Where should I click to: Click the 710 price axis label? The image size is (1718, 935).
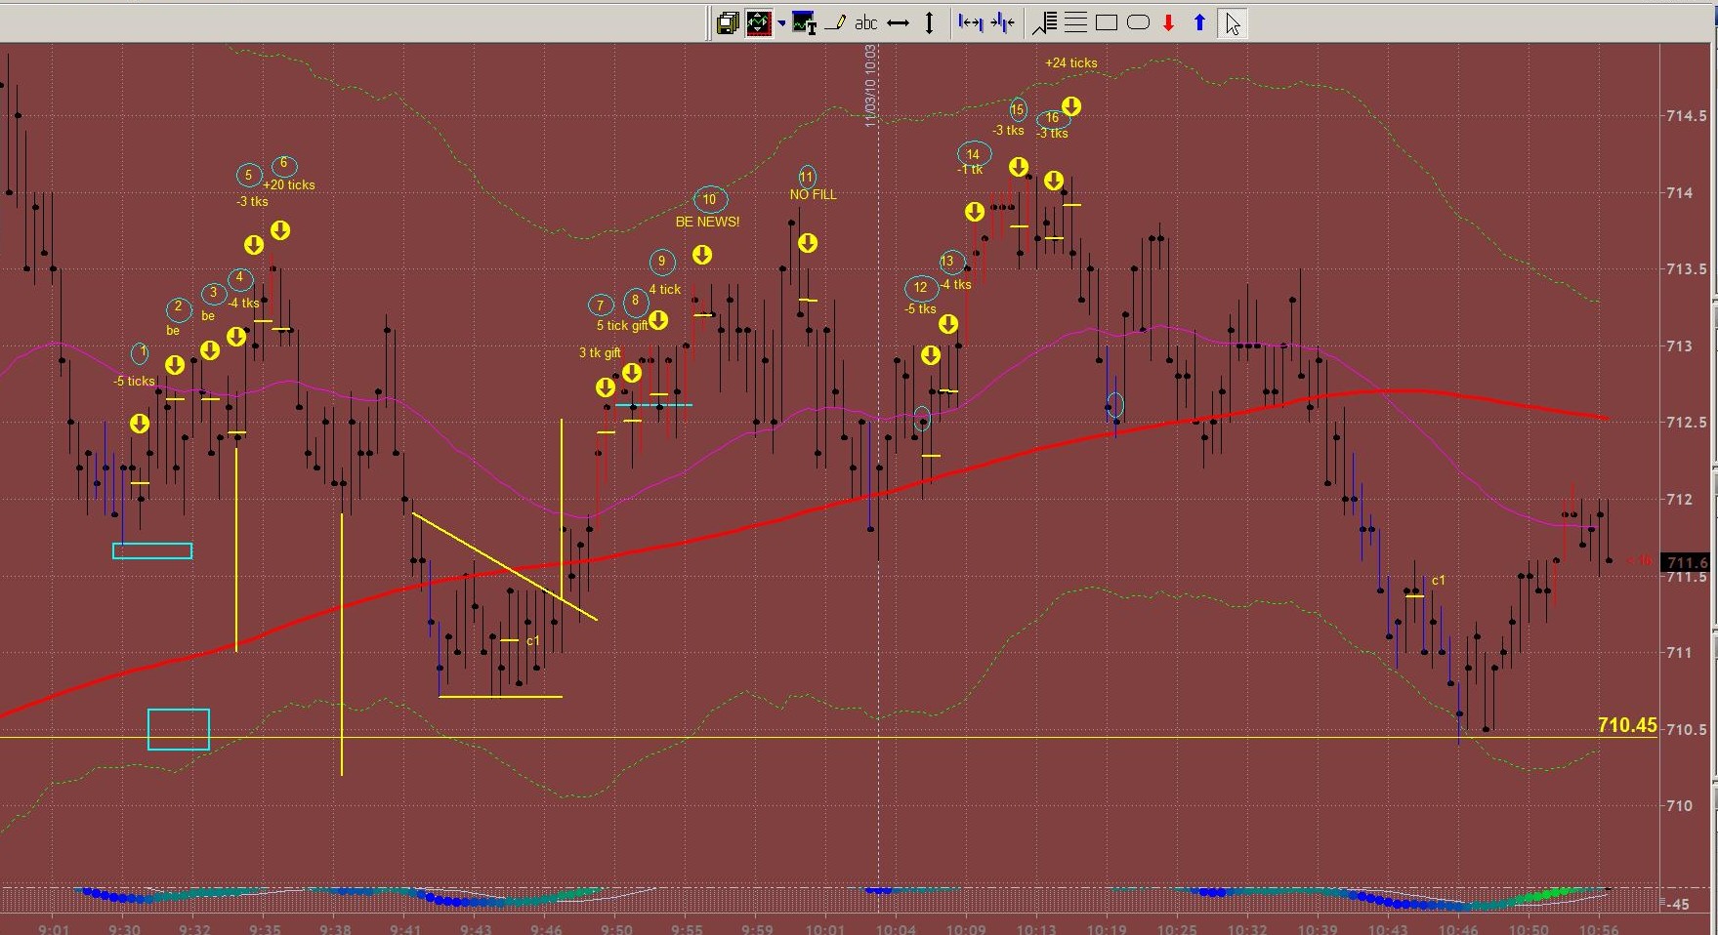tap(1680, 806)
